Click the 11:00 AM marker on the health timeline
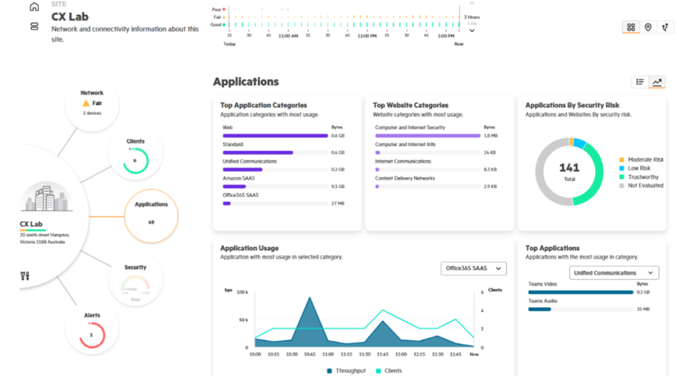This screenshot has width=677, height=385. tap(288, 36)
